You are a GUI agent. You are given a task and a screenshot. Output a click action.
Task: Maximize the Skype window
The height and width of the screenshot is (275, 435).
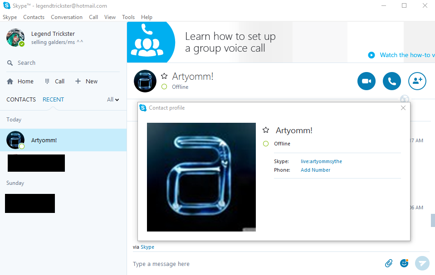coord(404,5)
